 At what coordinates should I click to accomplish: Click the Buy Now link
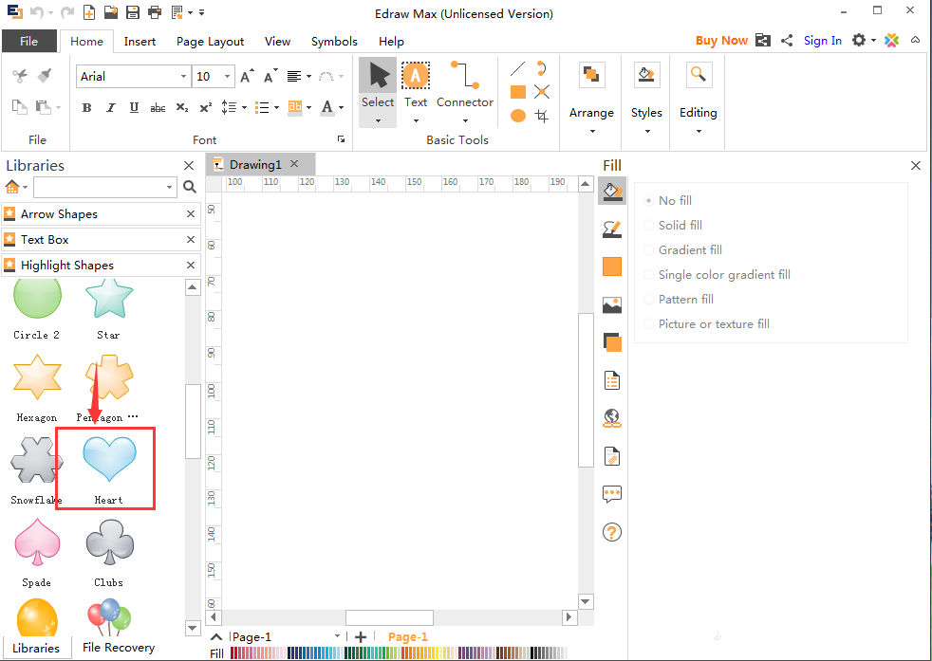[721, 41]
